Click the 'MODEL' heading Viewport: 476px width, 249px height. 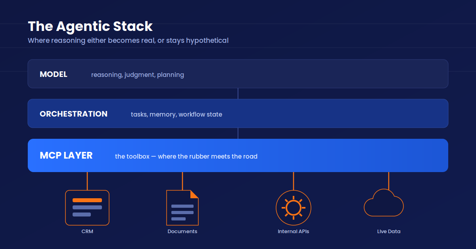pyautogui.click(x=54, y=74)
